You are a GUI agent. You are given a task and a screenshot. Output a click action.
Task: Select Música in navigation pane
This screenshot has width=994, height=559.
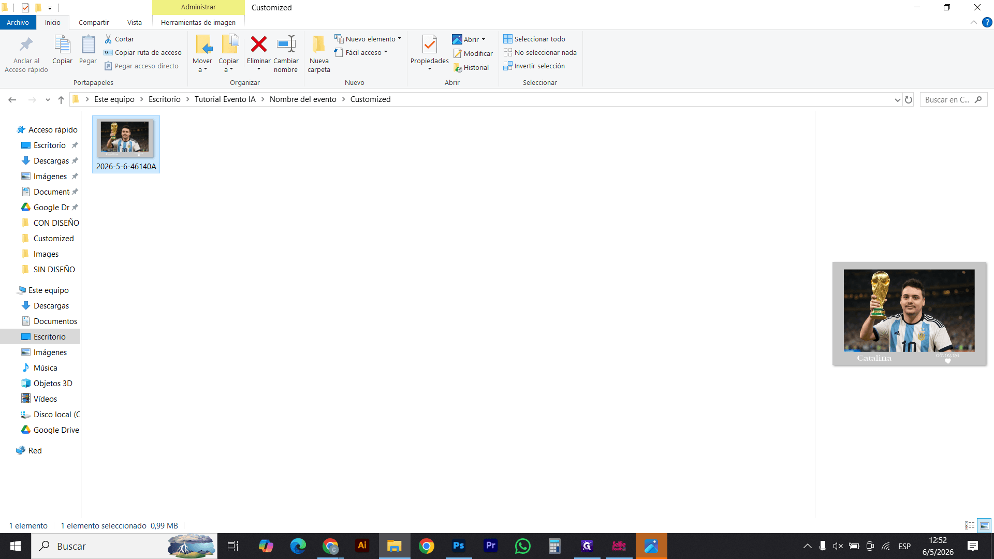(x=39, y=367)
